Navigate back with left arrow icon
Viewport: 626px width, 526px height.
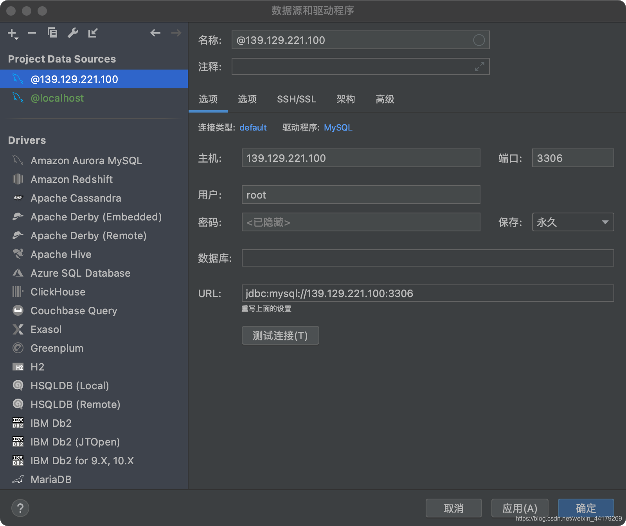point(155,33)
